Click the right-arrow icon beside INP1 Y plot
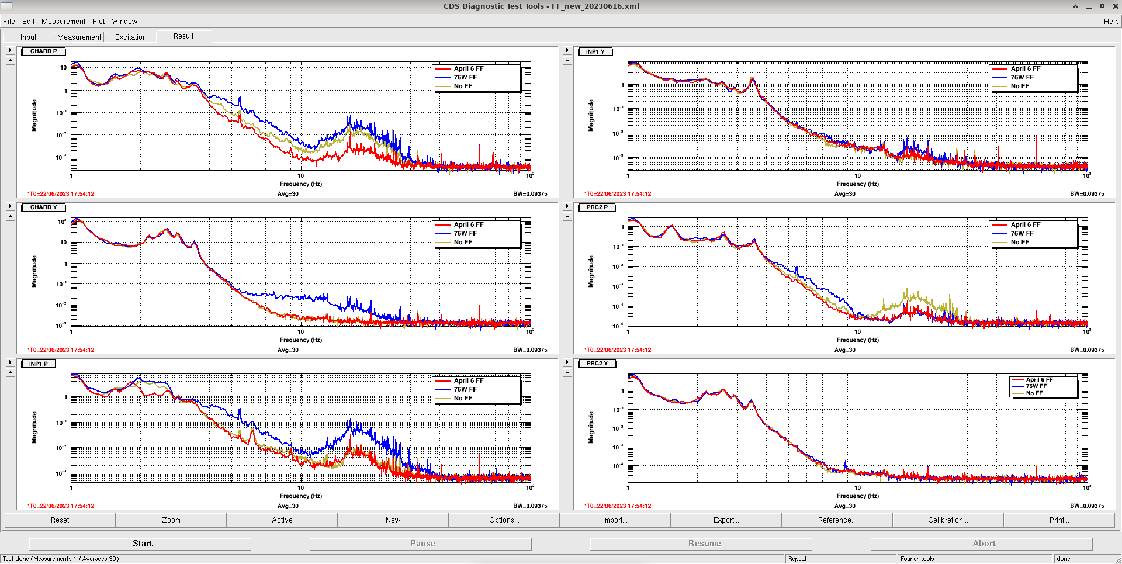This screenshot has width=1122, height=564. click(567, 50)
